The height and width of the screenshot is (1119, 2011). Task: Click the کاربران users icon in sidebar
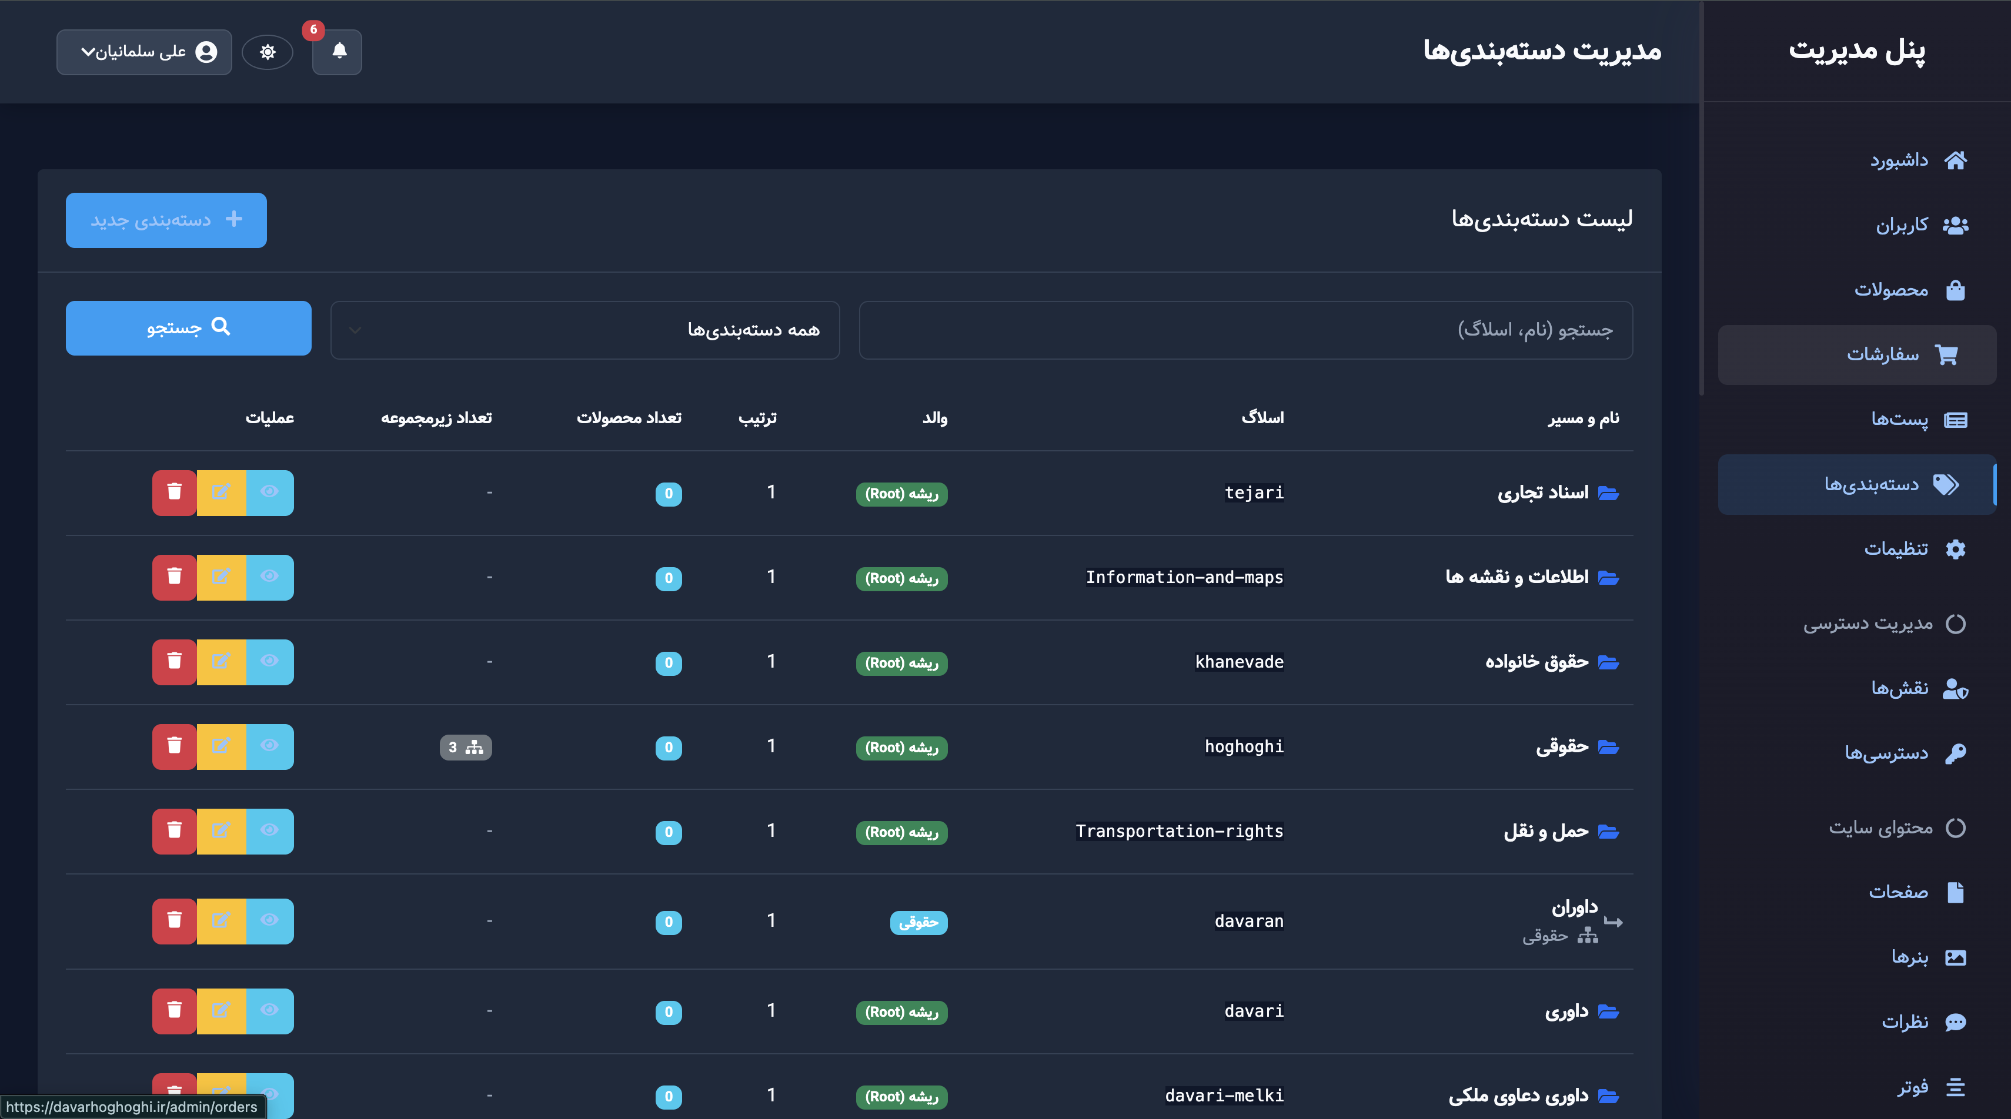pyautogui.click(x=1955, y=226)
